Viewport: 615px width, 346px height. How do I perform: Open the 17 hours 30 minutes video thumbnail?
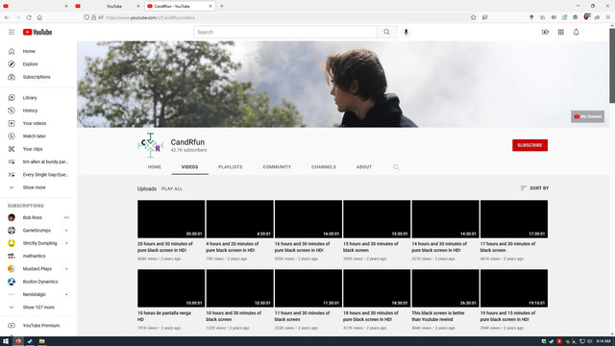[514, 219]
